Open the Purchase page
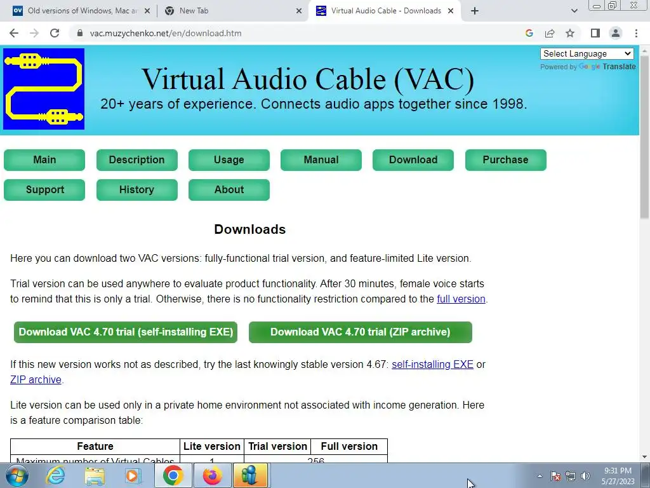The height and width of the screenshot is (488, 650). point(505,159)
